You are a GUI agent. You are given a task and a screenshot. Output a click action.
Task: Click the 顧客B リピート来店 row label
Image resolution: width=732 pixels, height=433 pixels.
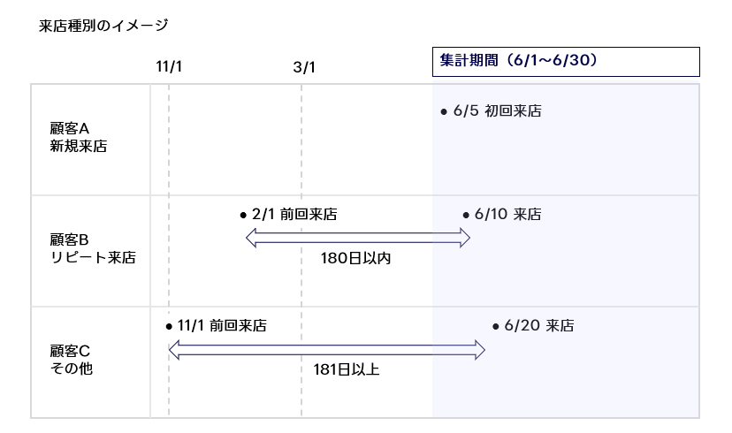click(x=93, y=248)
